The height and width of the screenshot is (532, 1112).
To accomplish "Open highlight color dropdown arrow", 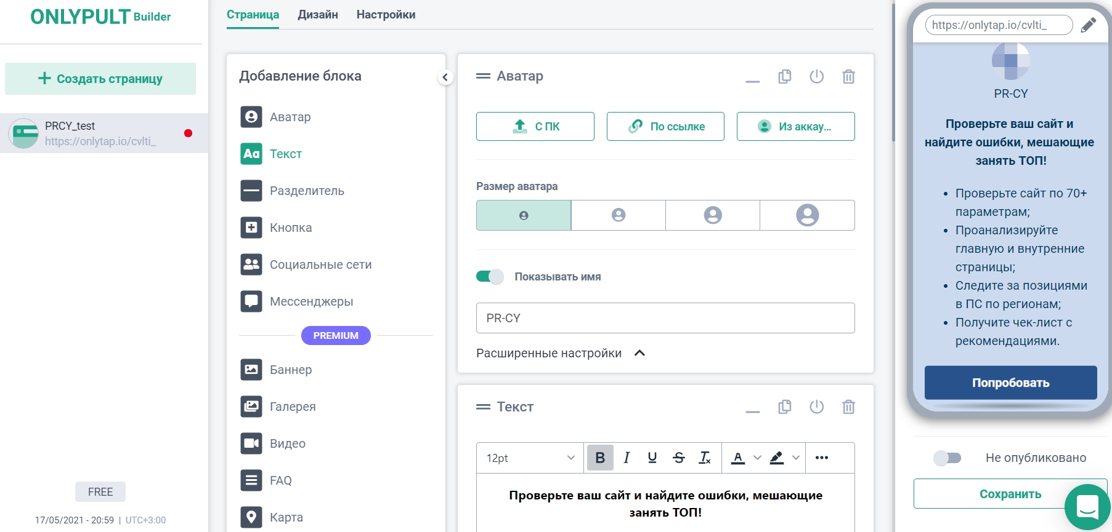I will [796, 458].
